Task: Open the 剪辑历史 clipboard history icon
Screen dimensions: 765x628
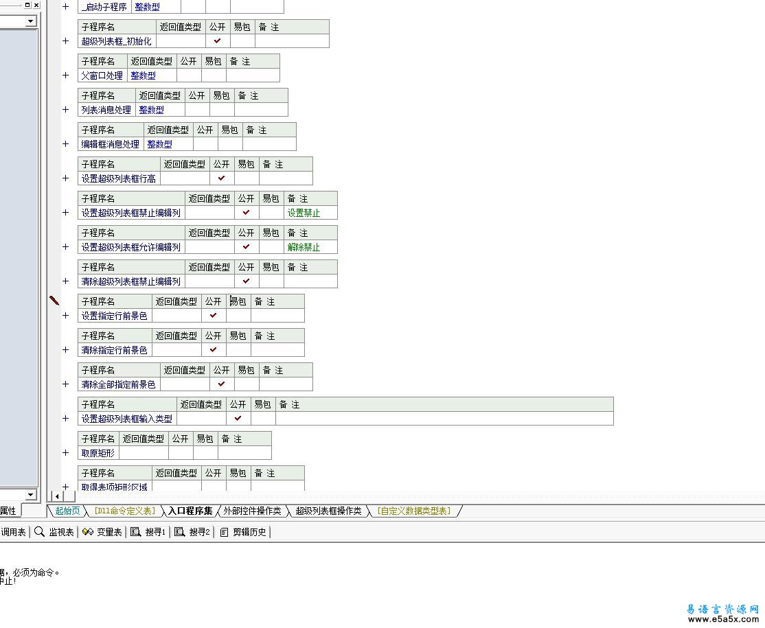Action: pos(224,532)
